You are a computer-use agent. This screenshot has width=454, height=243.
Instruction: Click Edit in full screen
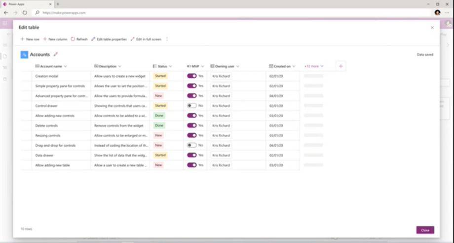point(146,39)
